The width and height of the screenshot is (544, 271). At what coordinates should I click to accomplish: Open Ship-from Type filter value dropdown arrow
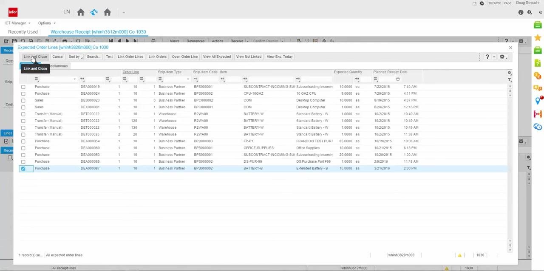click(x=188, y=79)
